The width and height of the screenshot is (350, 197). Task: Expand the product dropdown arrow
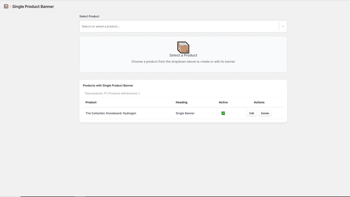[283, 26]
